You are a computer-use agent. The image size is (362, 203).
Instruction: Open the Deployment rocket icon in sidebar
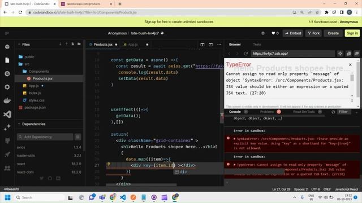(x=7, y=155)
